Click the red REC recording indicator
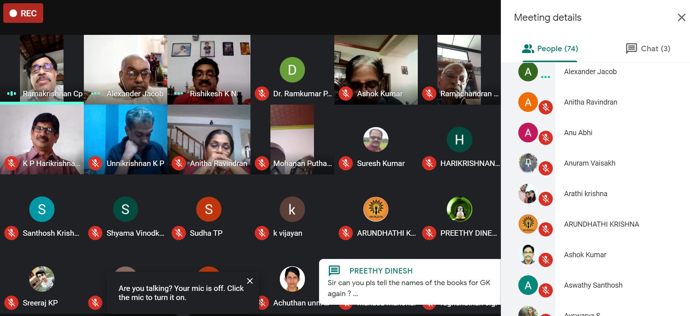The width and height of the screenshot is (690, 316). (23, 13)
